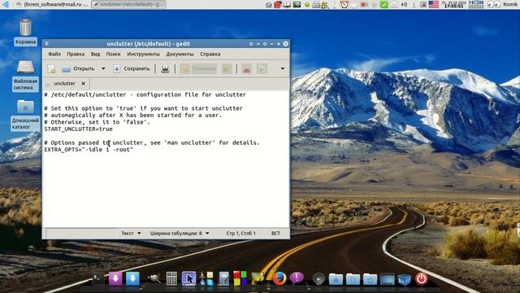The image size is (520, 293).
Task: Open the calculator from the dock
Action: tap(171, 278)
